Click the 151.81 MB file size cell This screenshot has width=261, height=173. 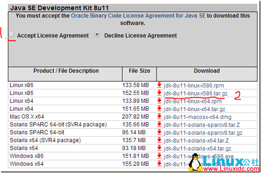point(135,156)
